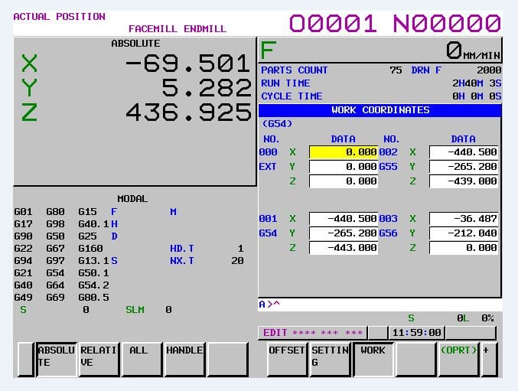Click the (G54) active coordinate label
The width and height of the screenshot is (518, 391).
coord(277,124)
